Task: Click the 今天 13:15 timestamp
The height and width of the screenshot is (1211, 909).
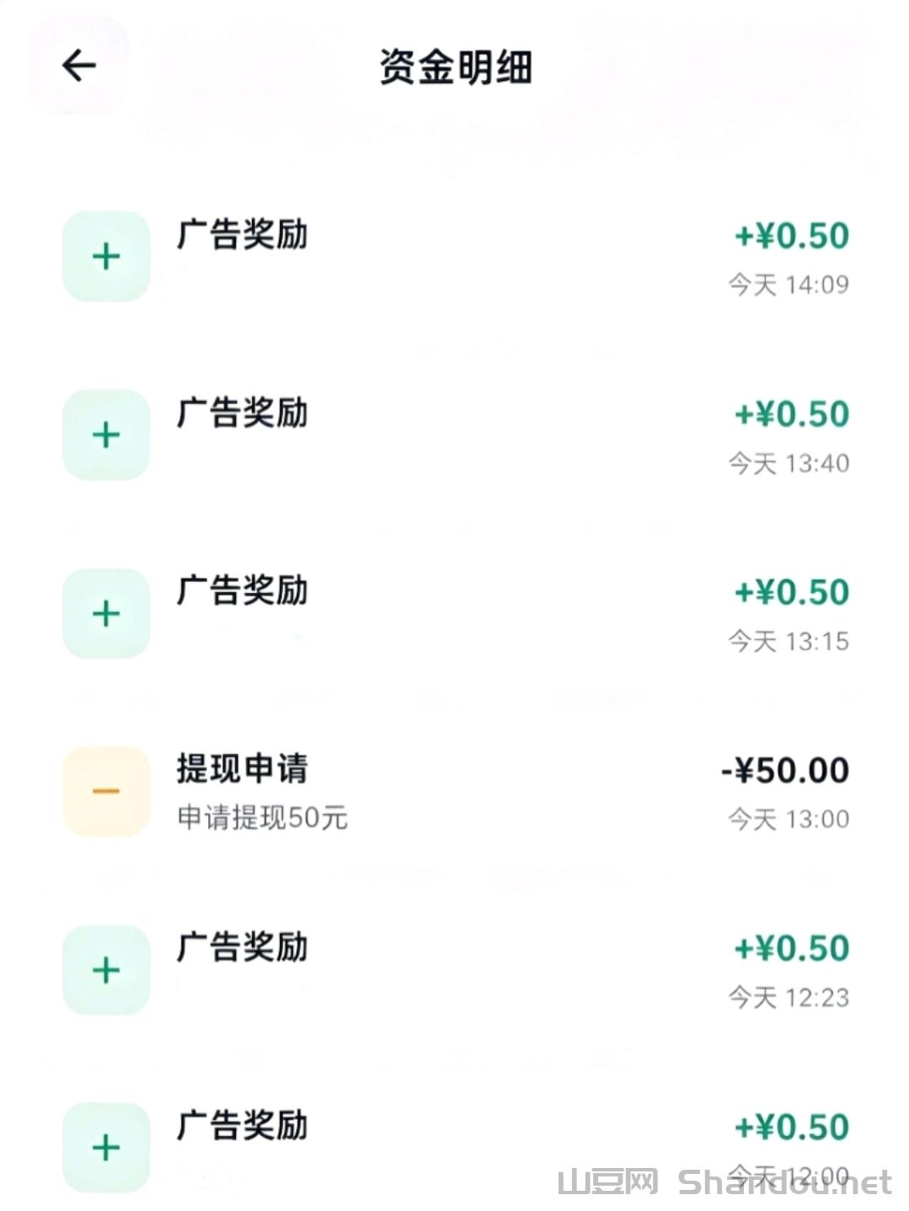Action: click(789, 642)
